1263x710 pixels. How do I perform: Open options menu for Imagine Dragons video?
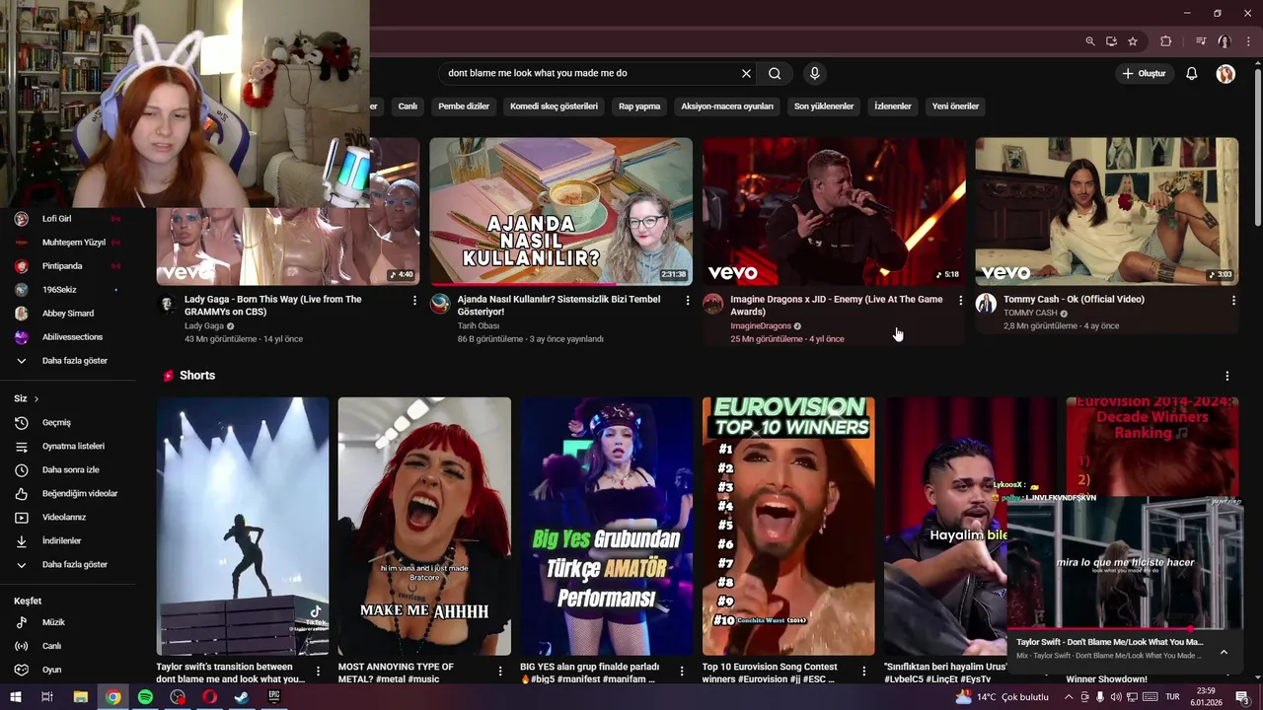point(961,300)
